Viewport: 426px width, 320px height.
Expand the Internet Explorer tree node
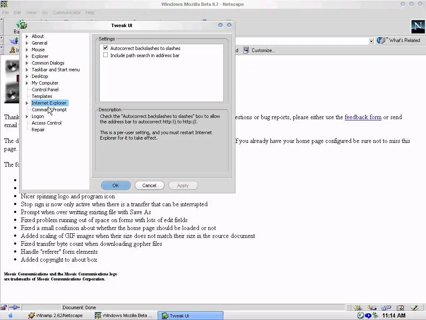coord(27,103)
